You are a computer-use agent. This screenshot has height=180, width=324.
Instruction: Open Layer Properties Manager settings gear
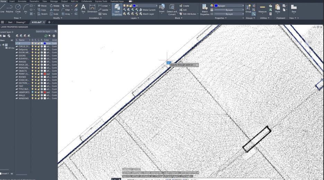[x=54, y=36]
